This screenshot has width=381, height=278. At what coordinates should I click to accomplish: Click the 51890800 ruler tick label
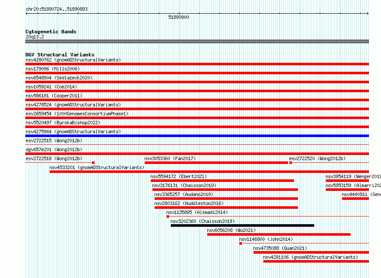pos(179,17)
